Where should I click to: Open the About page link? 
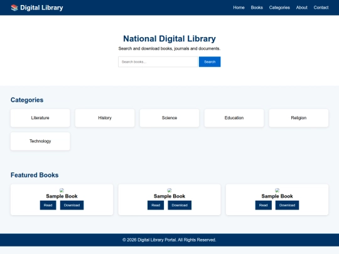(x=301, y=8)
